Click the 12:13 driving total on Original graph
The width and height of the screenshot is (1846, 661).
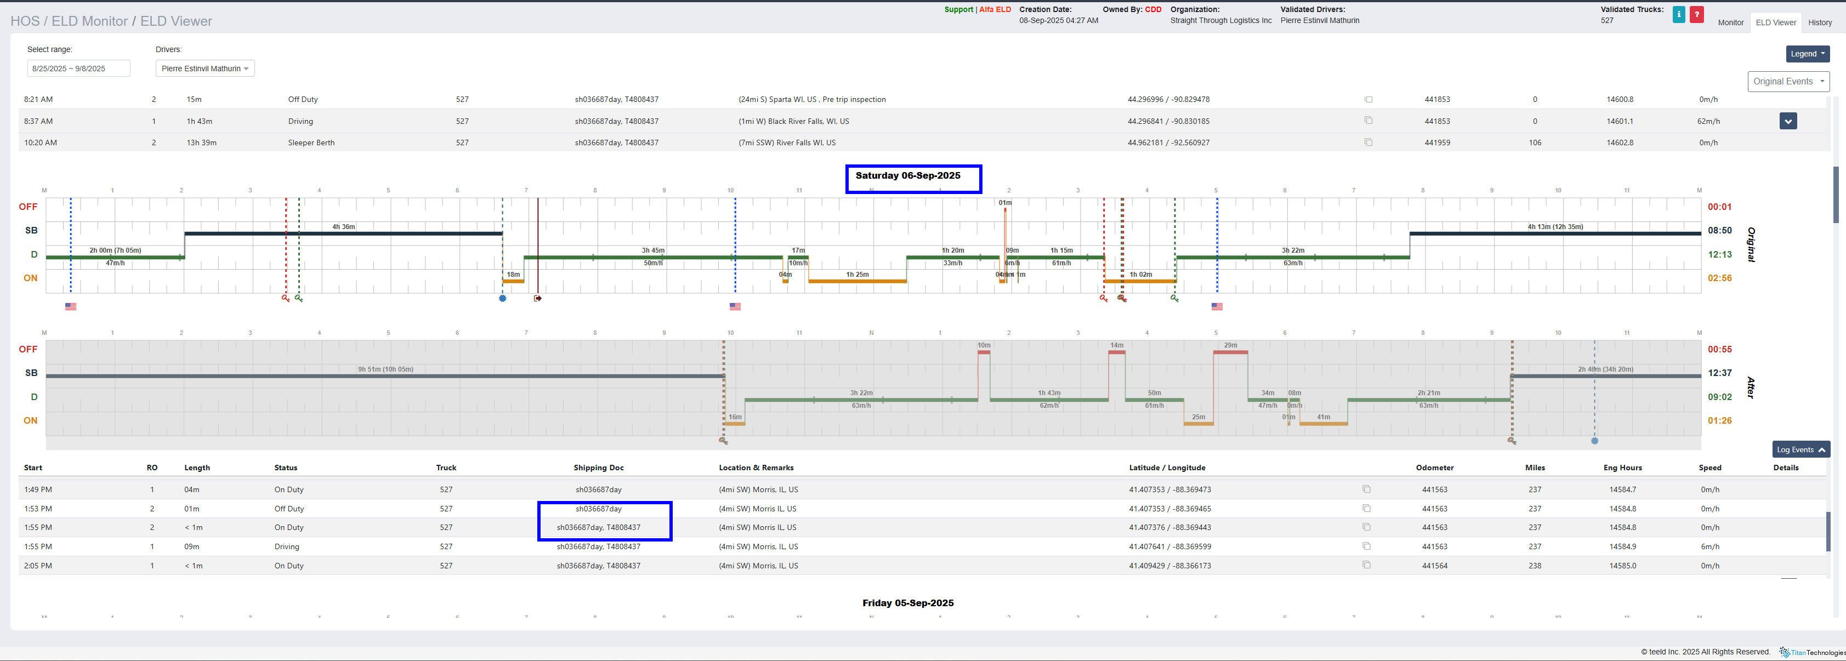pos(1719,254)
